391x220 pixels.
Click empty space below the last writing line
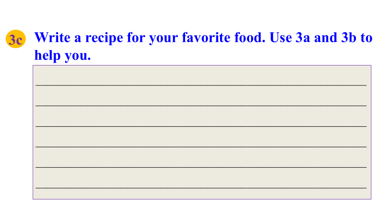(x=201, y=194)
